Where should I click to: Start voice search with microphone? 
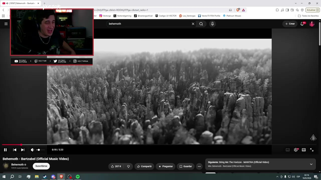click(212, 24)
